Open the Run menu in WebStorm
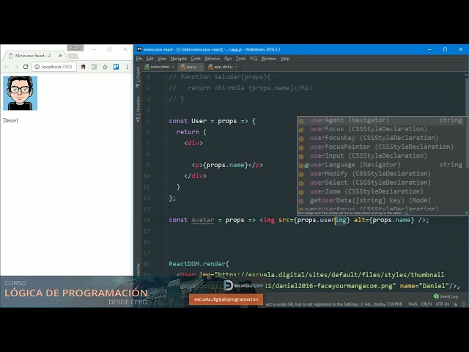This screenshot has height=352, width=469. 228,59
